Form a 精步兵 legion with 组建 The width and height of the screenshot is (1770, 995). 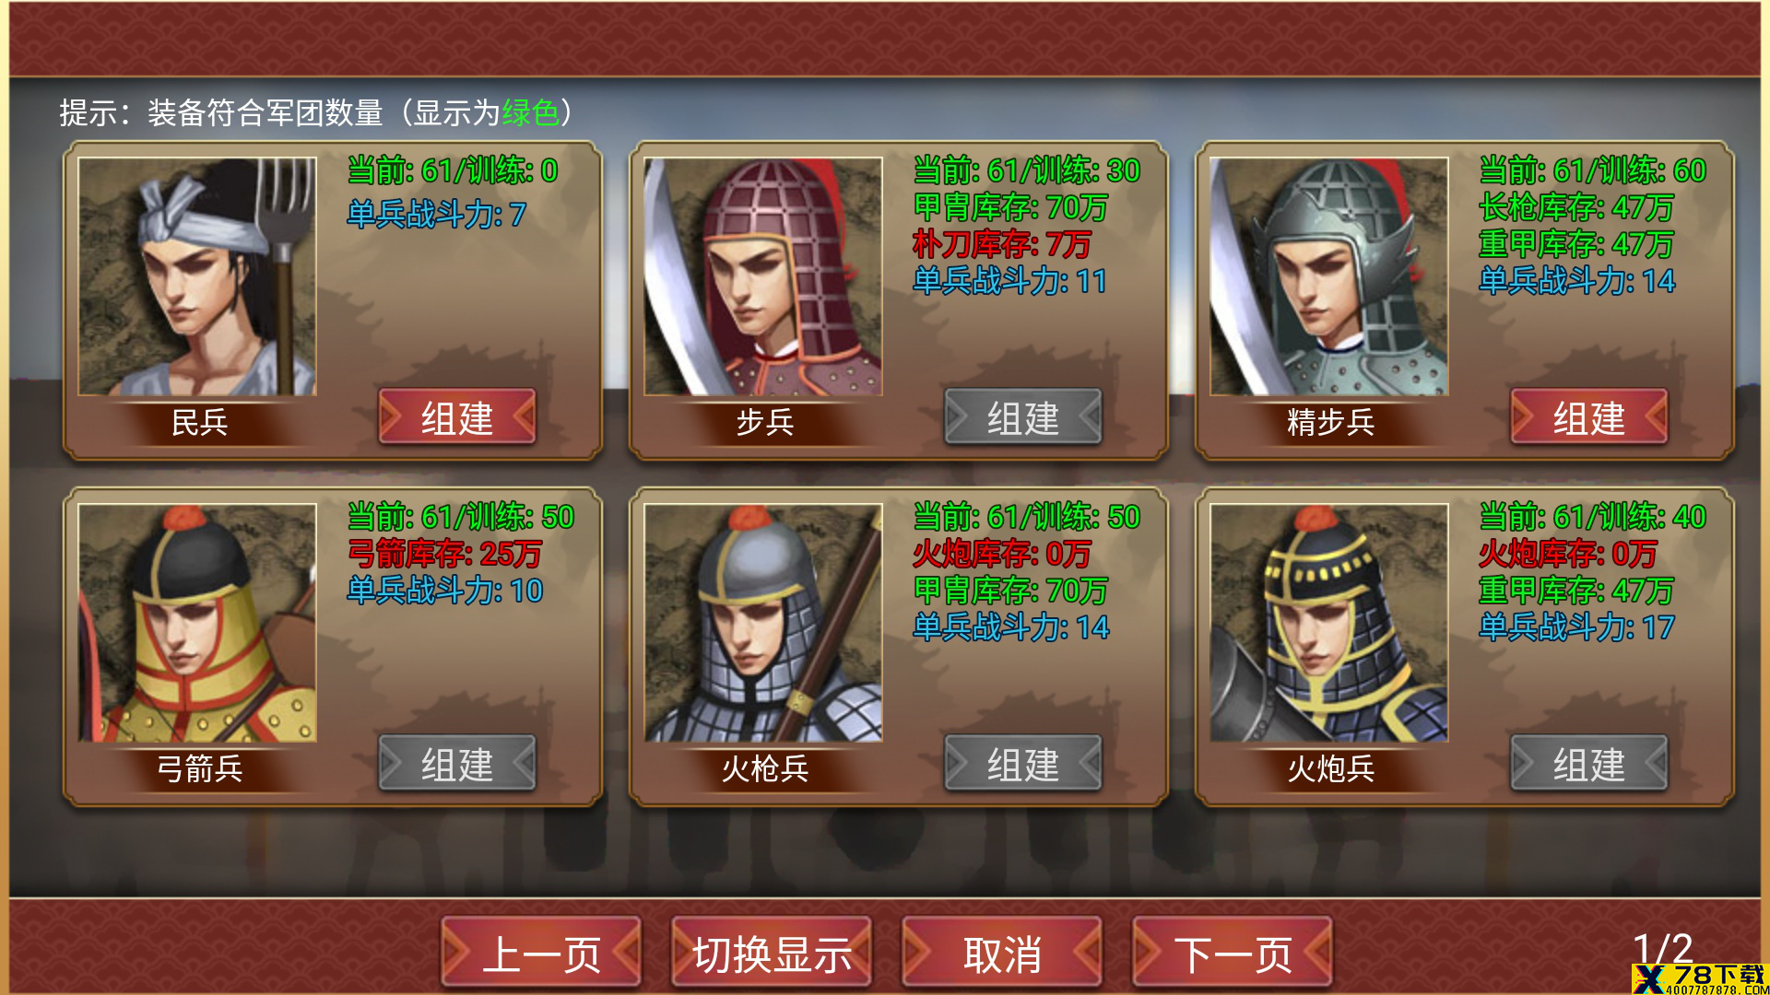(1589, 417)
